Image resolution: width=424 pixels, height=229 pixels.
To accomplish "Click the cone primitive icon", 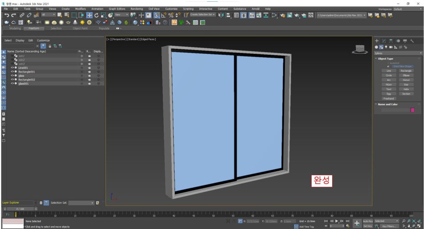I will tap(75, 22).
